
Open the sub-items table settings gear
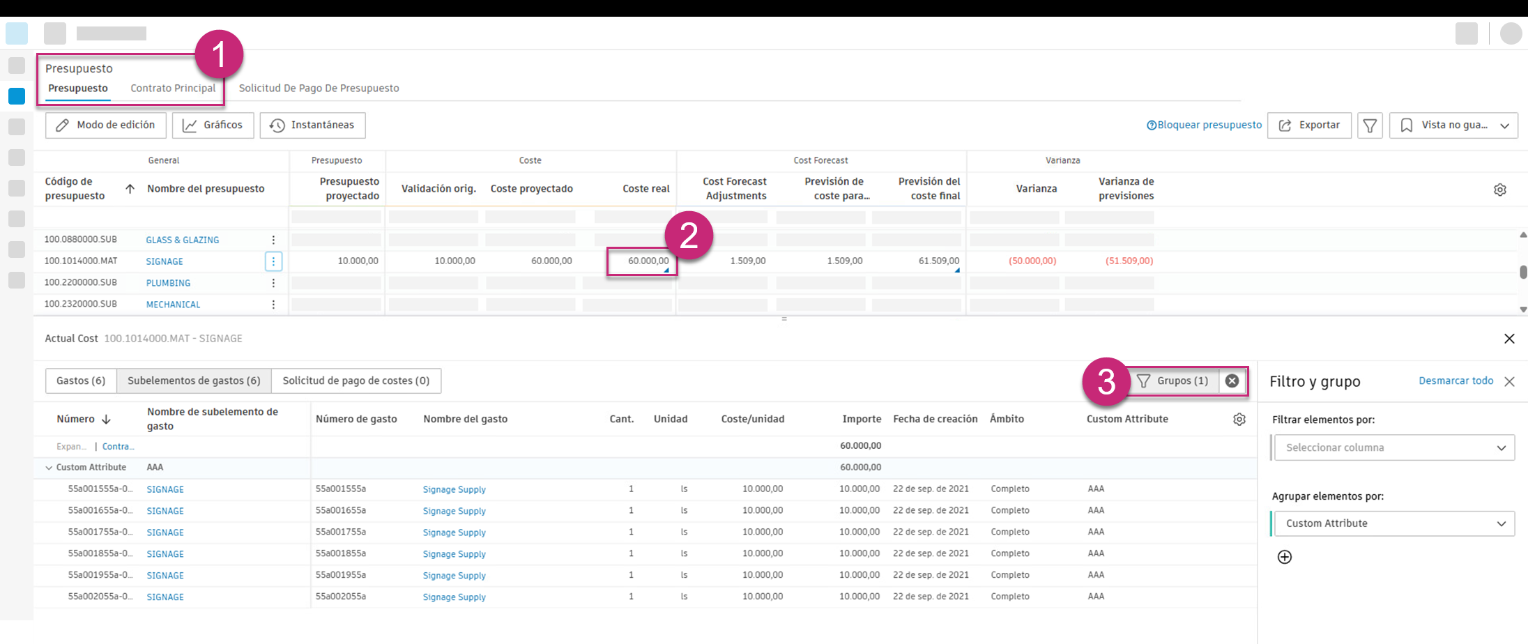[x=1239, y=420]
